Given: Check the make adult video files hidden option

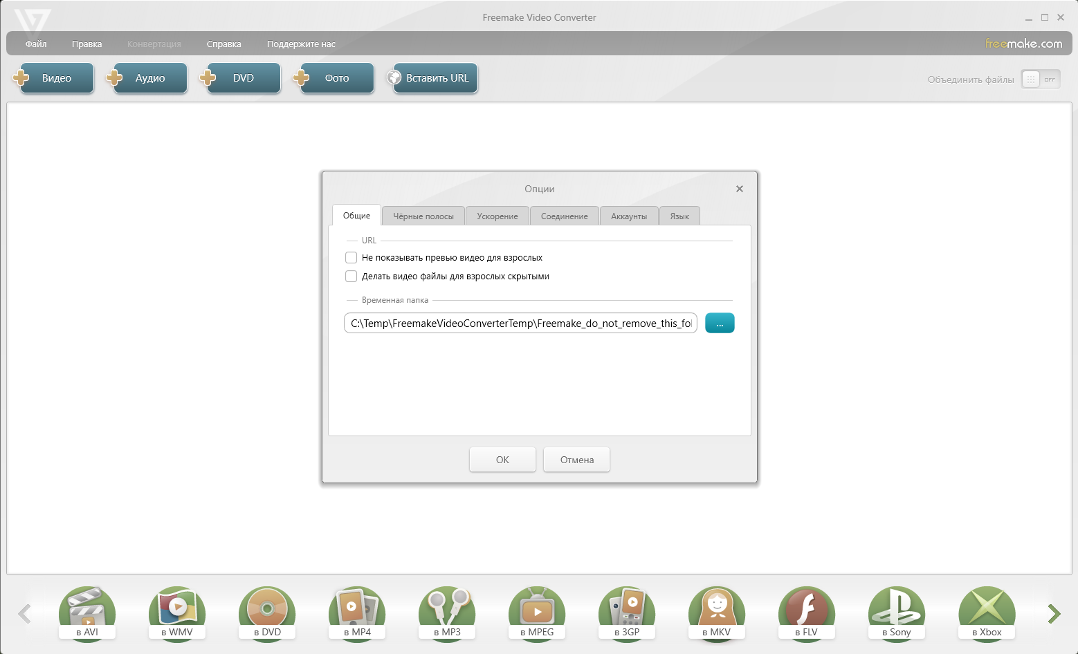Looking at the screenshot, I should pyautogui.click(x=351, y=277).
